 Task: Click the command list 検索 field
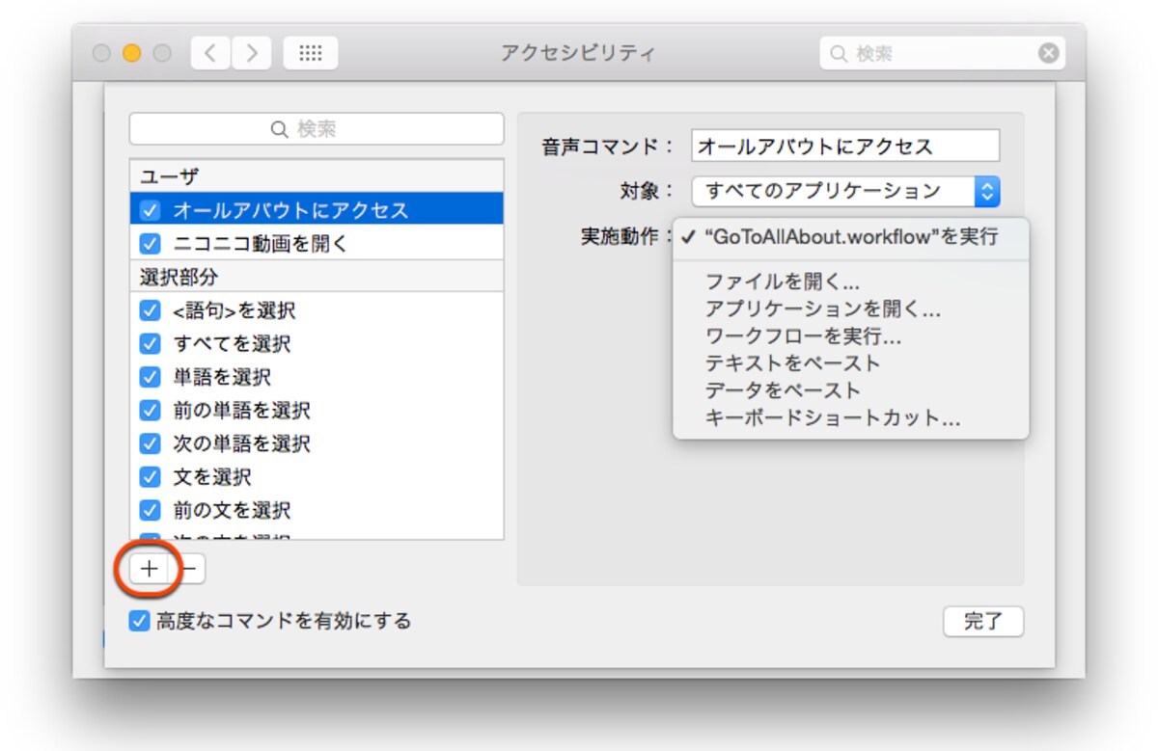pos(317,128)
